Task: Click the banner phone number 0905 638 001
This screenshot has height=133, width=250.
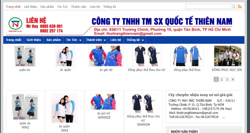Action: pyautogui.click(x=51, y=26)
